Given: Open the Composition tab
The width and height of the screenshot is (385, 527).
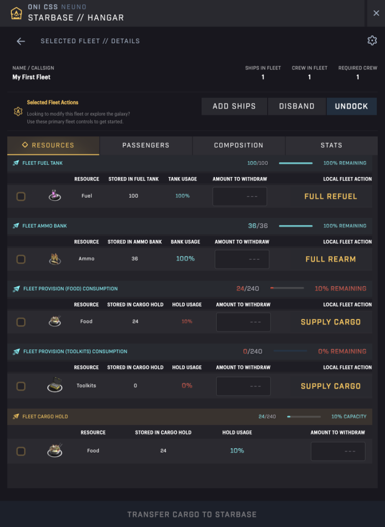Looking at the screenshot, I should click(x=239, y=145).
